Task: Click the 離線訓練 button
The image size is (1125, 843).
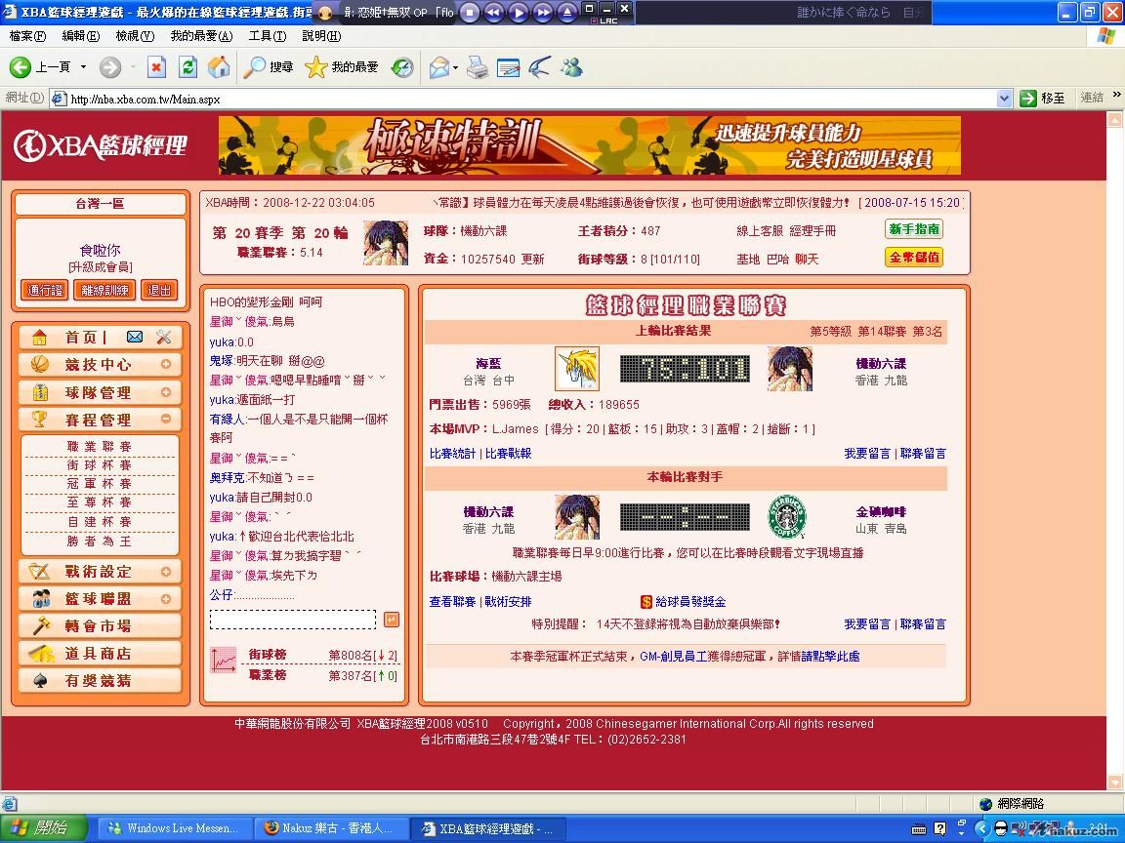Action: 104,290
